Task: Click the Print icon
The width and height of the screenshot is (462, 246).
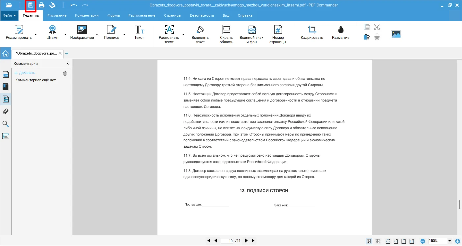Action: 41,5
